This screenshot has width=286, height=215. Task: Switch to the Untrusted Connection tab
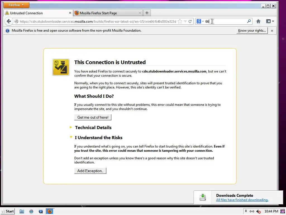38,13
